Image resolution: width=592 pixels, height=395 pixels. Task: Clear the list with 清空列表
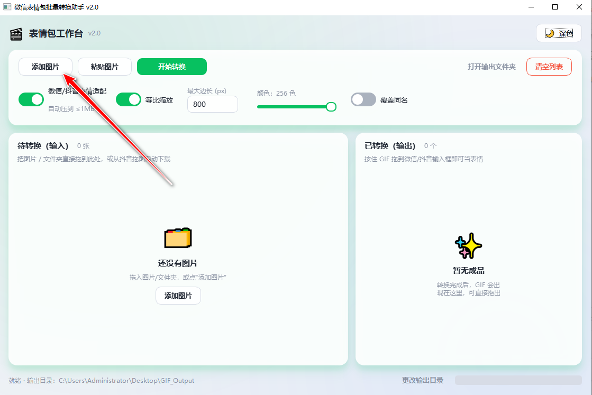tap(549, 67)
